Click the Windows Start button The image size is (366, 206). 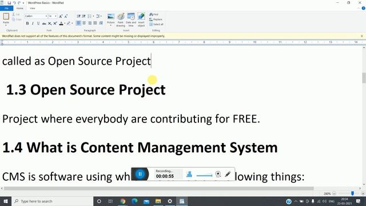pos(6,201)
